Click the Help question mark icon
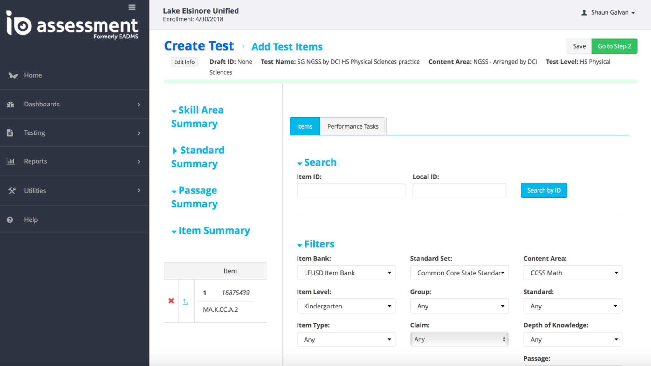The height and width of the screenshot is (366, 651). coord(10,220)
